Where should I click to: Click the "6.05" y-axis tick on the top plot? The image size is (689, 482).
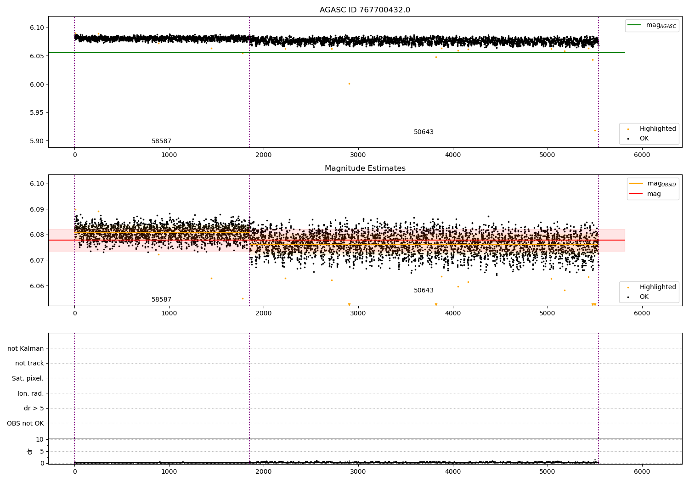tap(37, 56)
